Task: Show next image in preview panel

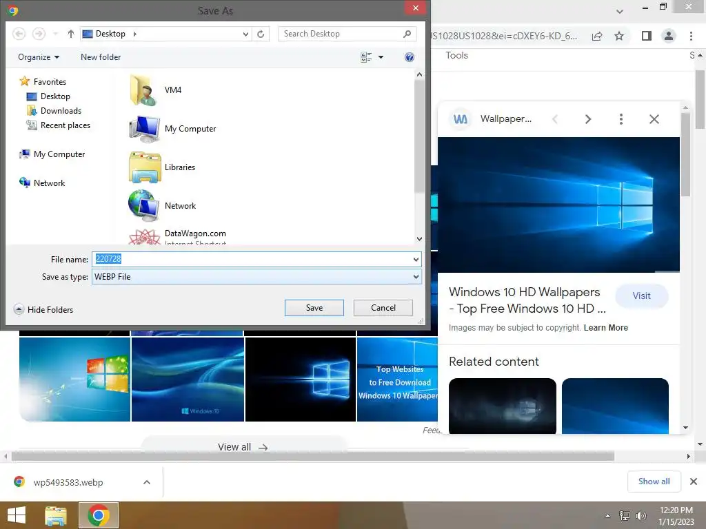Action: click(x=587, y=119)
